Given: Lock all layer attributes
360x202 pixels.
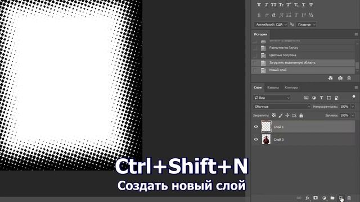Looking at the screenshot, I should 301,116.
